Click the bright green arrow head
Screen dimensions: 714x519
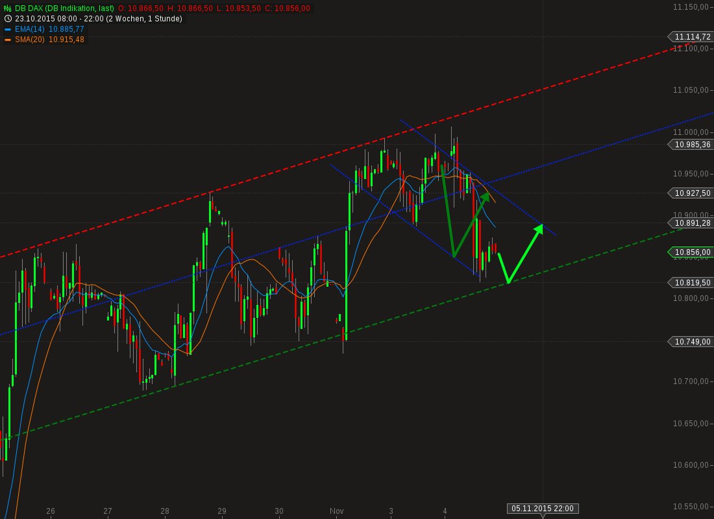(x=538, y=228)
